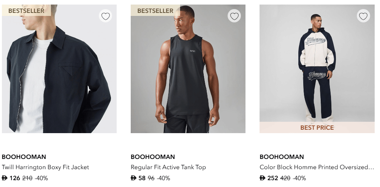Tap the heart on the Homme tracksuit
The image size is (380, 187).
[363, 16]
